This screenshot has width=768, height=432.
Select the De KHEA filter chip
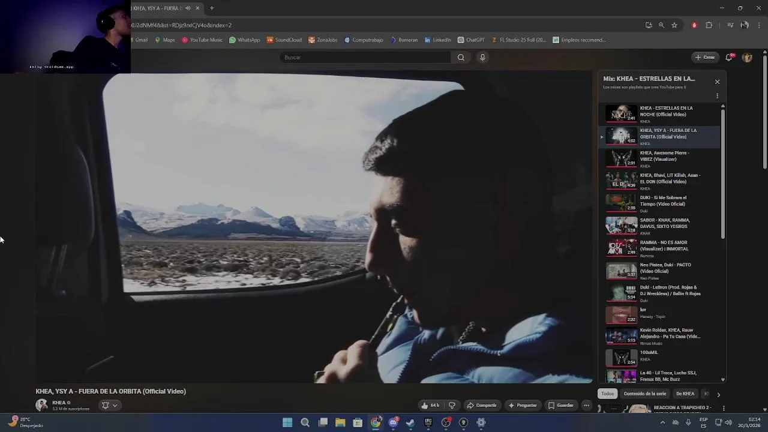click(685, 394)
